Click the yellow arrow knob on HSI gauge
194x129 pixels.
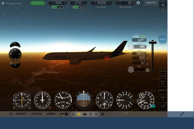click(14, 108)
